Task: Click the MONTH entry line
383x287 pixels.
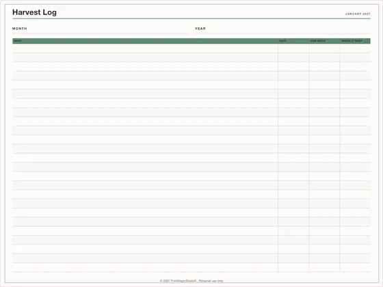Action: [x=100, y=33]
